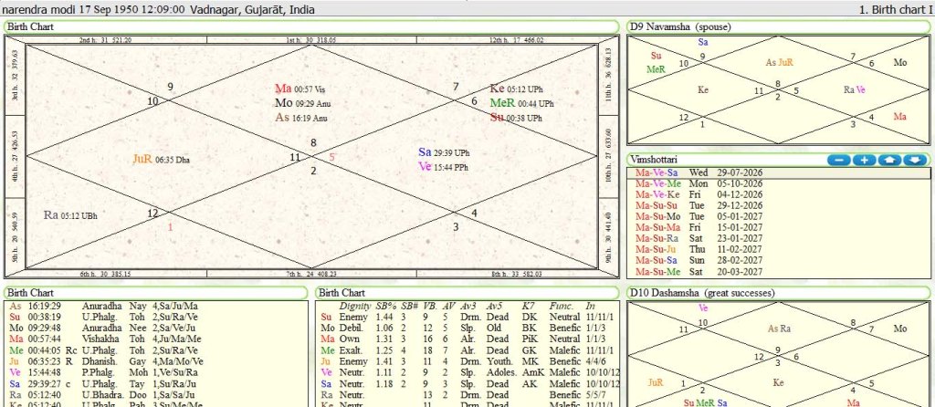The image size is (935, 407).
Task: Click 'As 16:19 Anu' in the birth chart
Action: pos(300,118)
